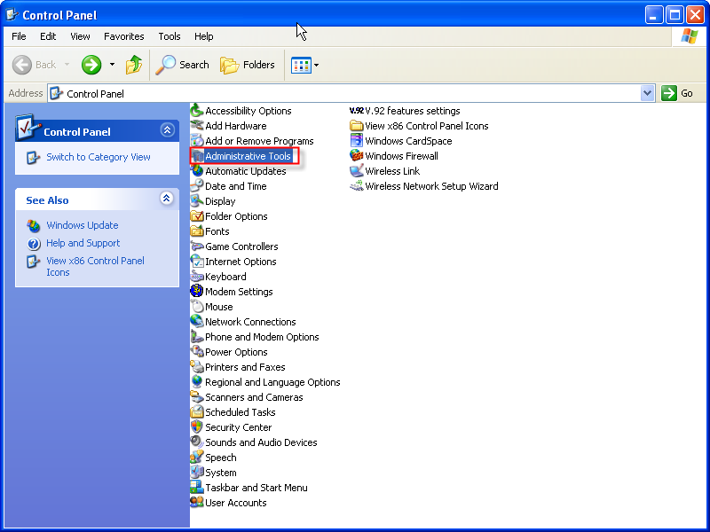Click the Search toolbar button
The width and height of the screenshot is (710, 532).
(x=183, y=65)
